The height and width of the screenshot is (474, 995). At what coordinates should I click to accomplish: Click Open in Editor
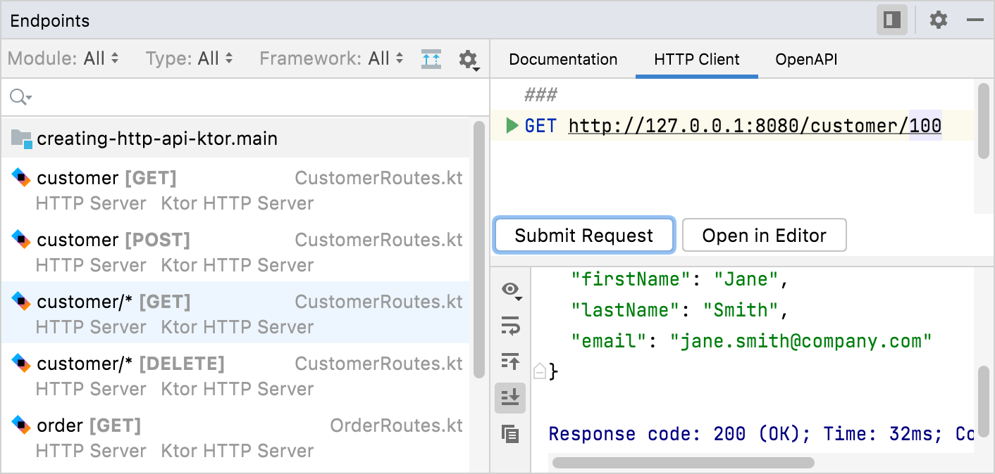pos(764,235)
